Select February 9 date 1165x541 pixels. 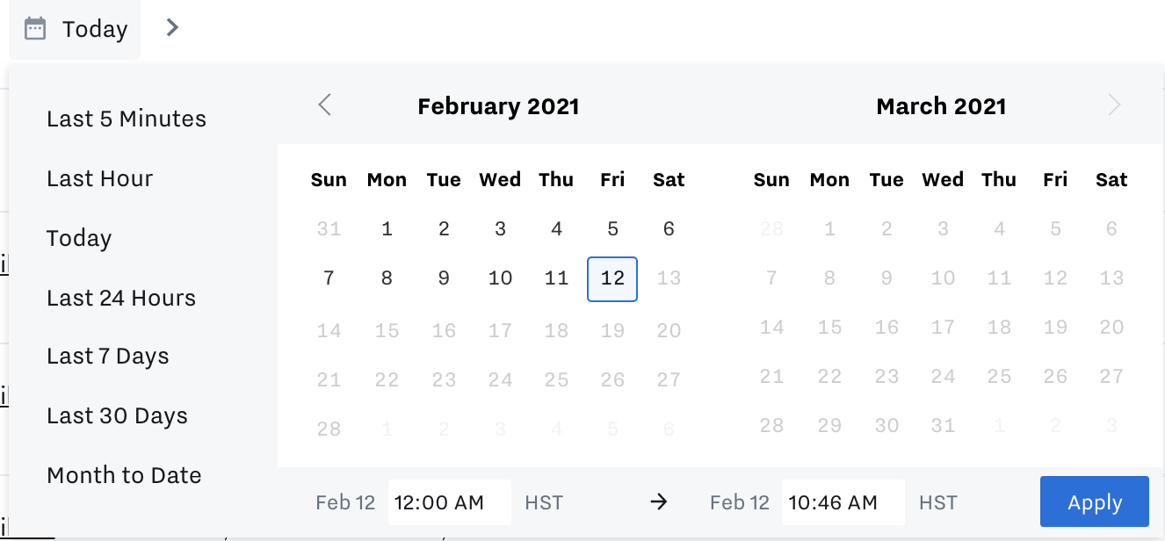(x=444, y=278)
